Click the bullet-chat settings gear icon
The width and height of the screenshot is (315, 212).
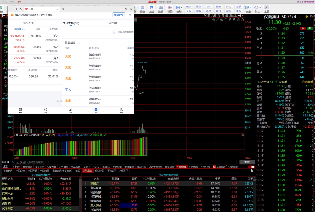8,162
